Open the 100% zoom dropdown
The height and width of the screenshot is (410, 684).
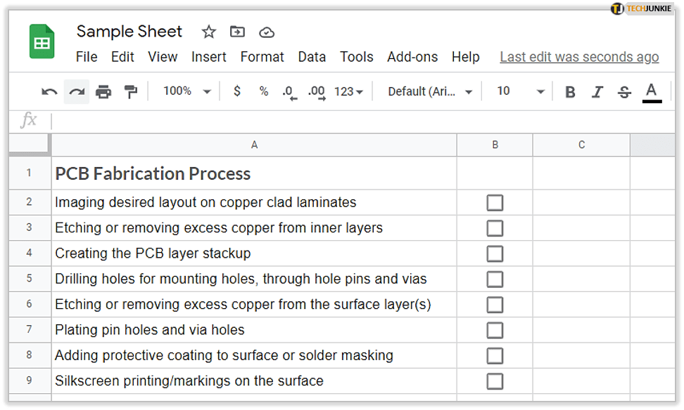[186, 91]
